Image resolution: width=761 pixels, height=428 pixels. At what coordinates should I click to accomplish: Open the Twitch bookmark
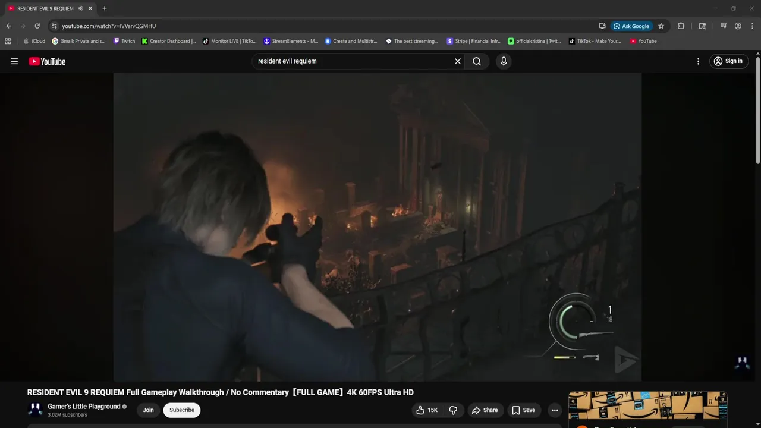tap(124, 41)
